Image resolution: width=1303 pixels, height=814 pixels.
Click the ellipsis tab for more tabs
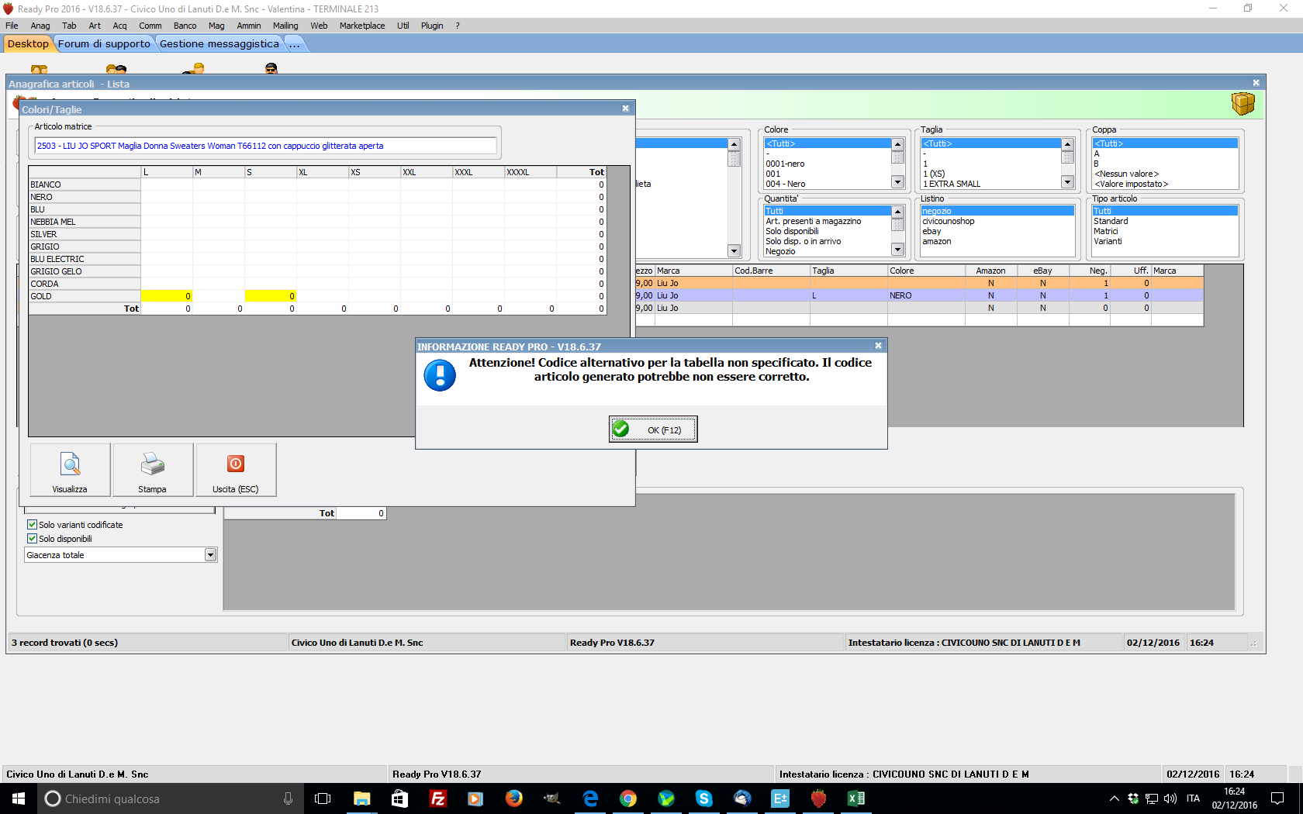point(294,44)
